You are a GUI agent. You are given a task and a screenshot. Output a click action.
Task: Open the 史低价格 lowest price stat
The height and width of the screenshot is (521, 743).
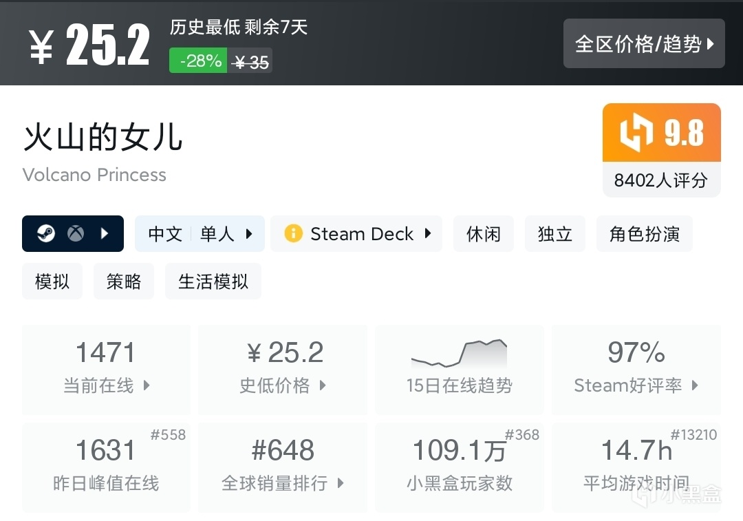[x=282, y=370]
